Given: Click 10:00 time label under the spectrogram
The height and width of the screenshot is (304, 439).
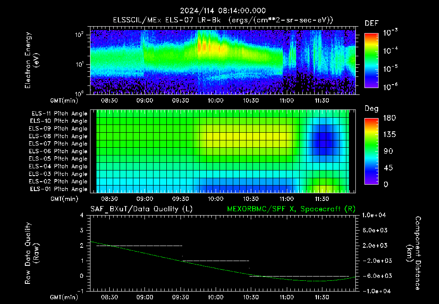Looking at the screenshot, I should (216, 100).
